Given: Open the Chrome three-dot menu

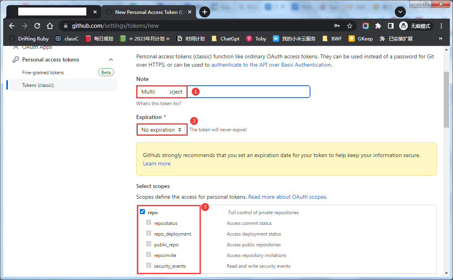Looking at the screenshot, I should 441,26.
